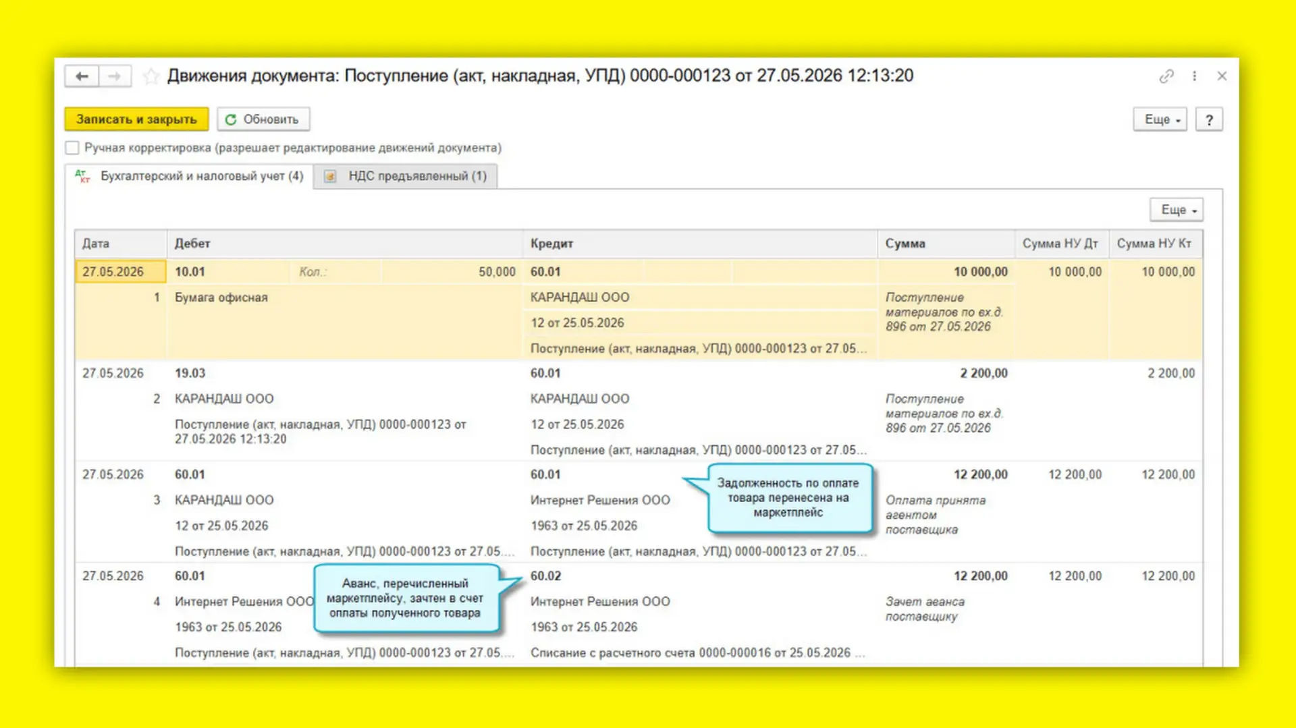Click the highlighted date cell 27.05.2026 in row 1
This screenshot has width=1296, height=728.
[121, 272]
